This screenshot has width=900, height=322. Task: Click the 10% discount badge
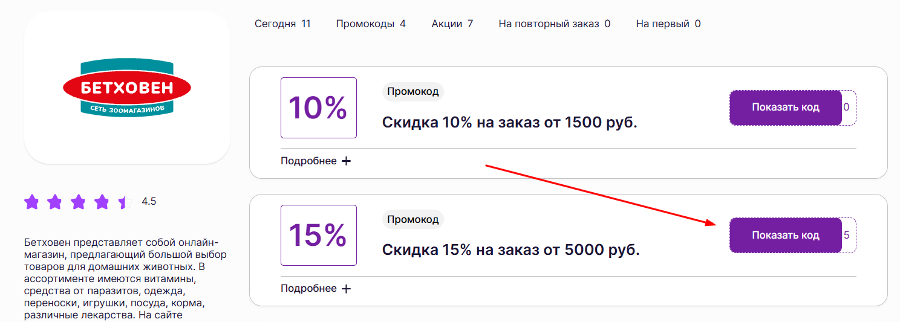point(318,108)
